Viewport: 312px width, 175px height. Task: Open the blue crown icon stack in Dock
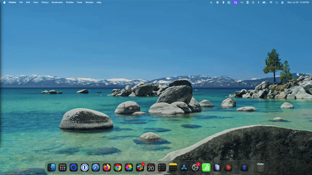(x=245, y=168)
